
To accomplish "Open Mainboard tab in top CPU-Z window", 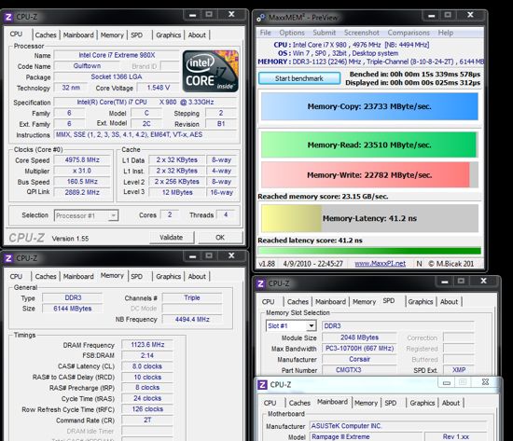I will click(78, 35).
